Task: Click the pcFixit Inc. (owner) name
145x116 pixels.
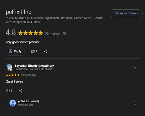Action: click(x=28, y=101)
